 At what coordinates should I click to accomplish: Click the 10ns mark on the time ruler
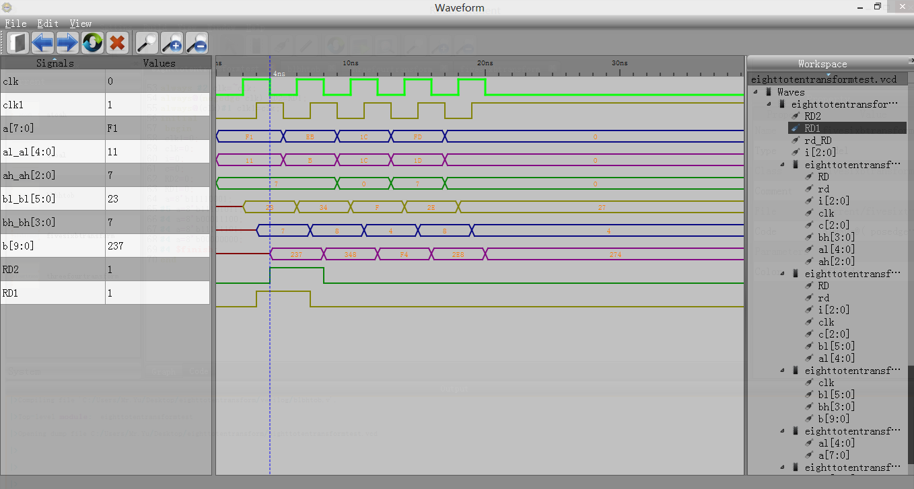point(350,63)
